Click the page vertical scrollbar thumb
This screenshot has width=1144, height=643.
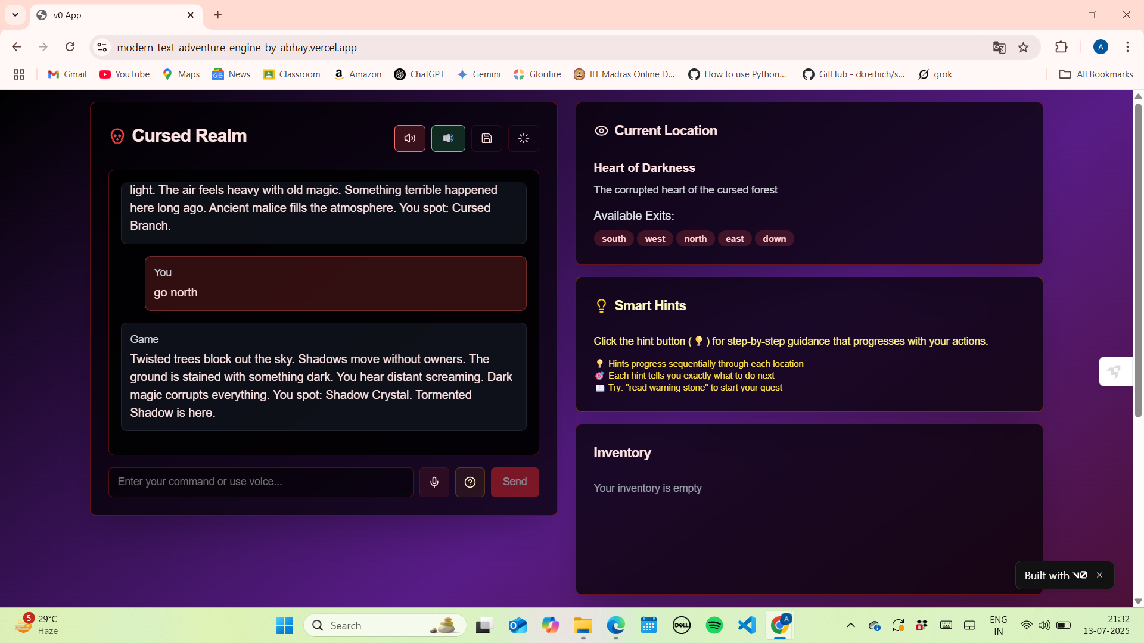coord(1138,260)
